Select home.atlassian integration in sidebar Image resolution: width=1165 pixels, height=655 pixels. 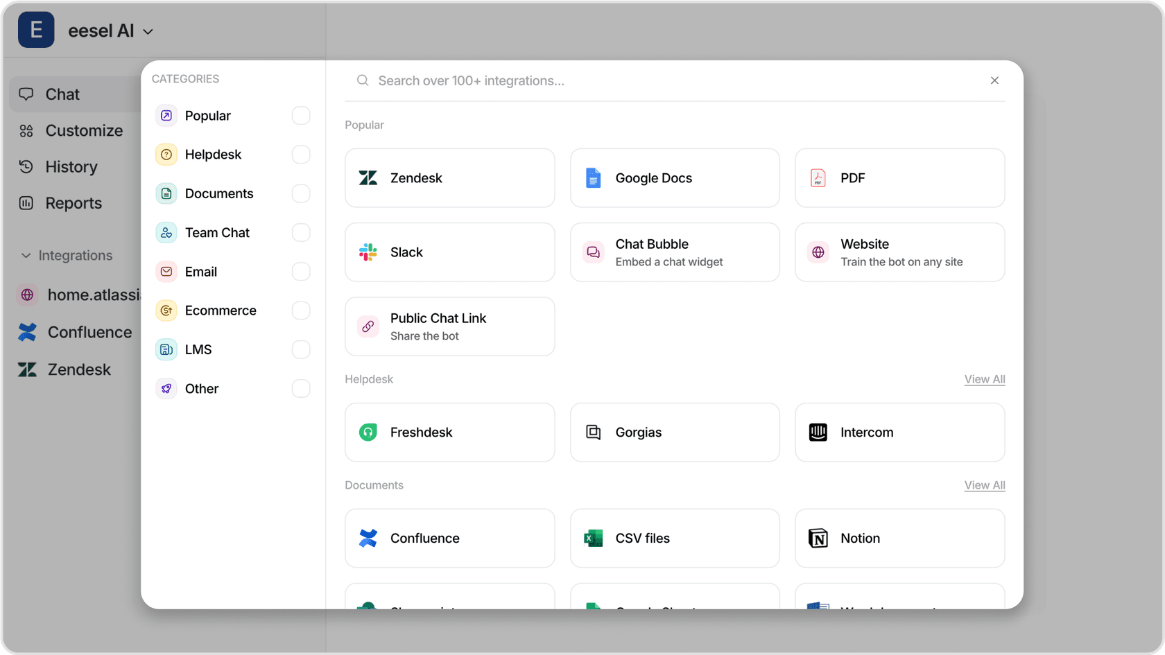[x=79, y=295]
